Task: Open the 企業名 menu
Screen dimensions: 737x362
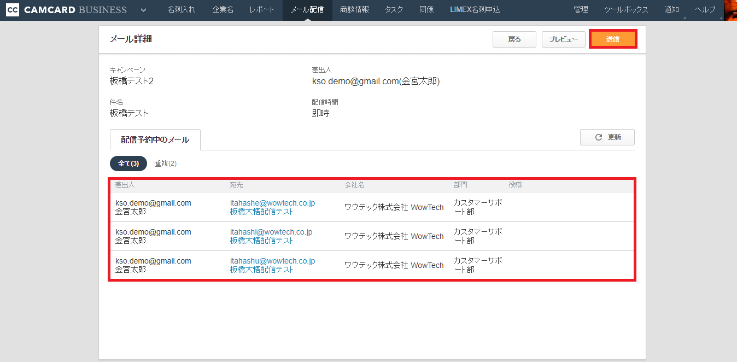Action: (222, 10)
